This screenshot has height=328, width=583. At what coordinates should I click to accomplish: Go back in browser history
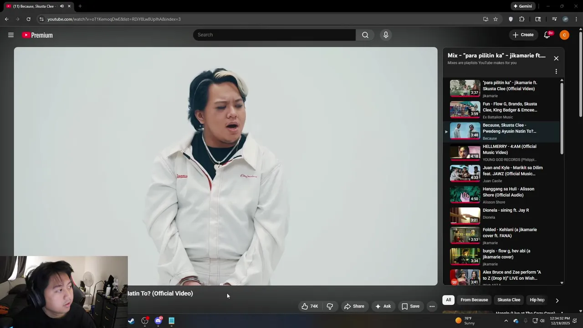click(6, 19)
